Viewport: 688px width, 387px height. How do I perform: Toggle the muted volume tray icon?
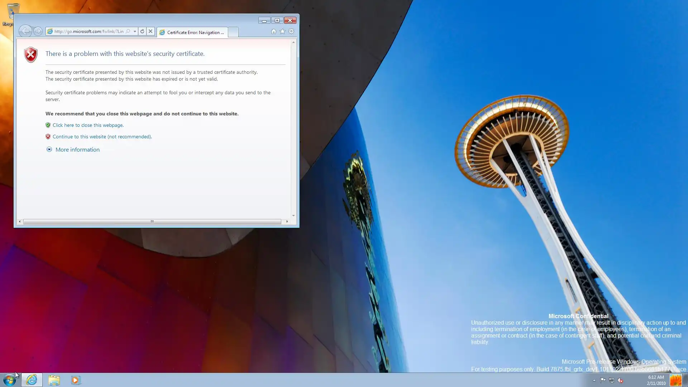pos(620,380)
